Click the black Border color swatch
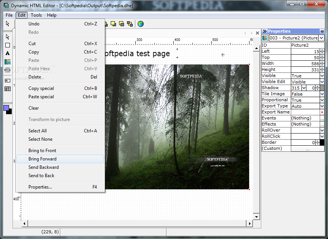Viewport: 328px width, 239px height. 322,143
